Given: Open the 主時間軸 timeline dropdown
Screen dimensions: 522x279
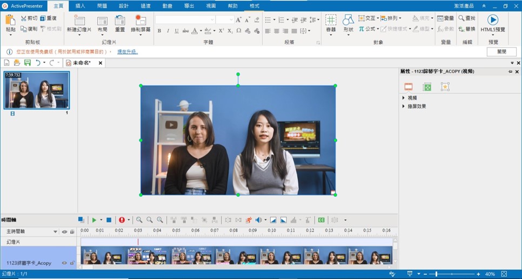Looking at the screenshot, I should [x=55, y=232].
